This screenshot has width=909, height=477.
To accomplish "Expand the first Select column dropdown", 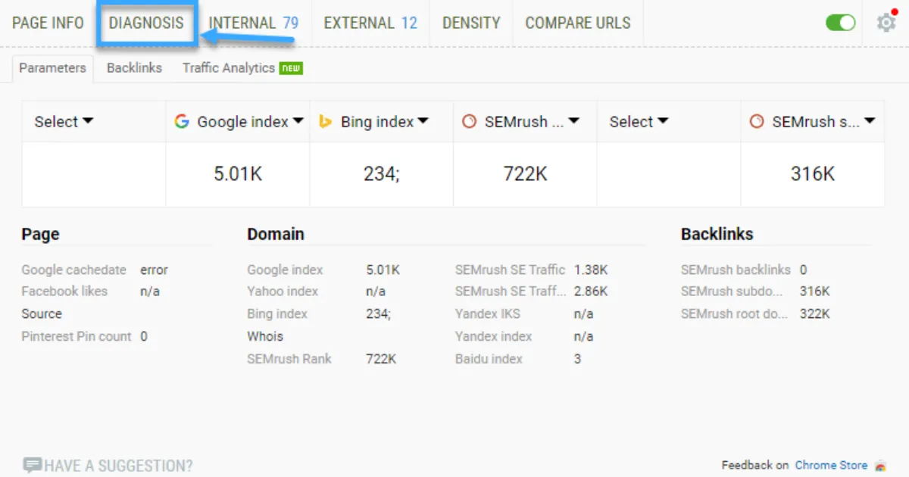I will (64, 121).
